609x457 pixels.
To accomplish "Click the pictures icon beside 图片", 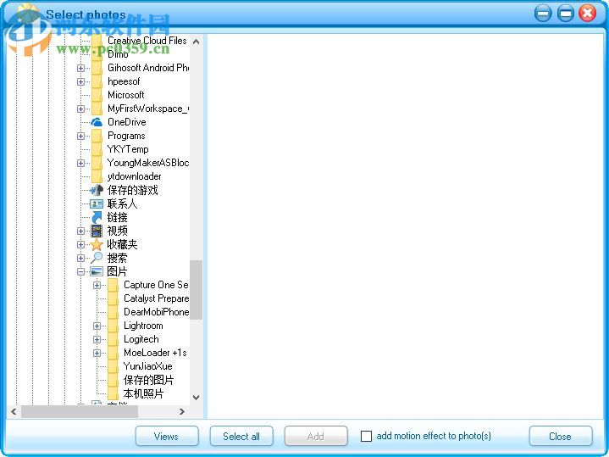I will (97, 271).
